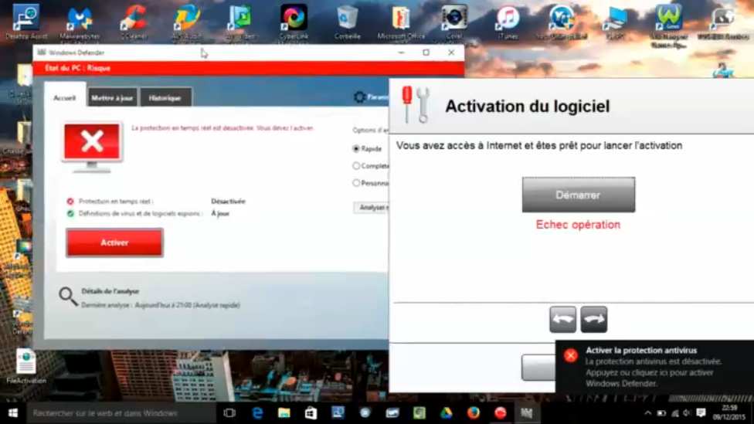The image size is (754, 424).
Task: Click the volume icon in the system tray
Action: (687, 413)
